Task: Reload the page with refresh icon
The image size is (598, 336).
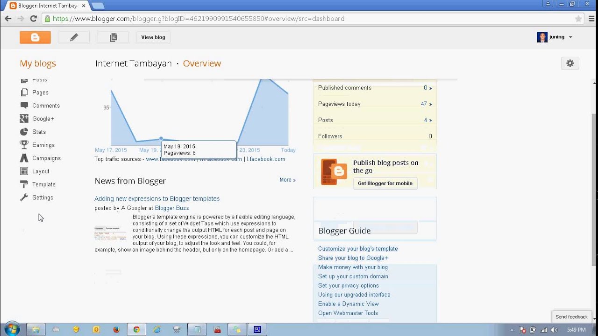Action: tap(33, 19)
